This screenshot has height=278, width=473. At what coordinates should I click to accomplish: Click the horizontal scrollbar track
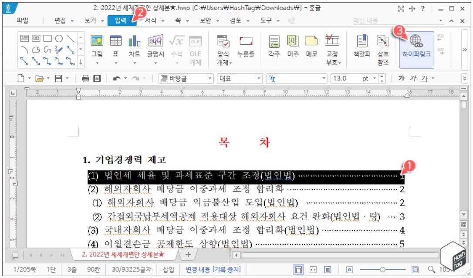[340, 255]
